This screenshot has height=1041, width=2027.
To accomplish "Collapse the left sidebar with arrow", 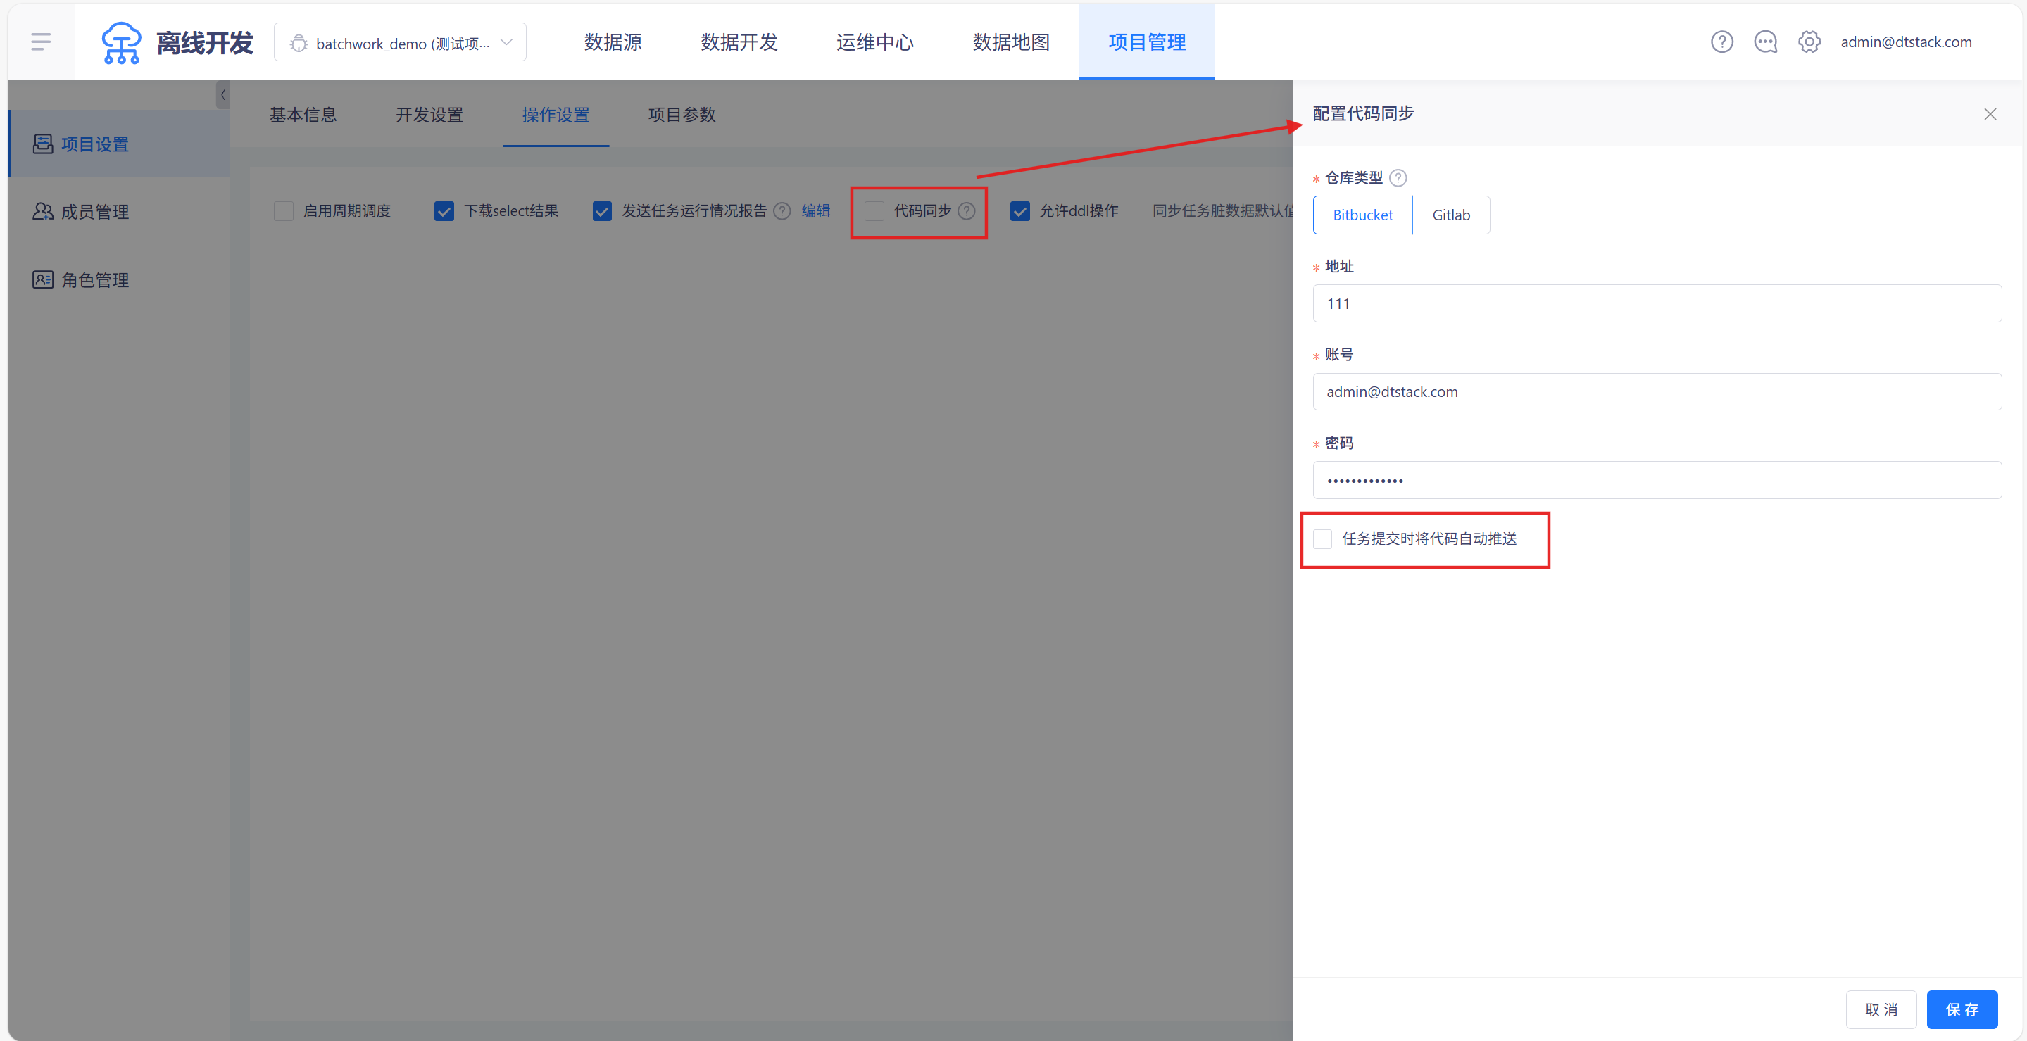I will coord(222,94).
